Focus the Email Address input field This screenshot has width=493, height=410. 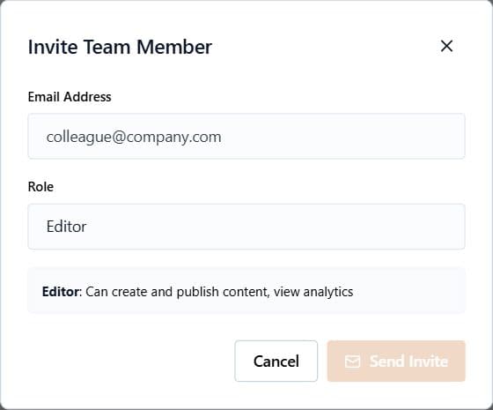(x=246, y=136)
